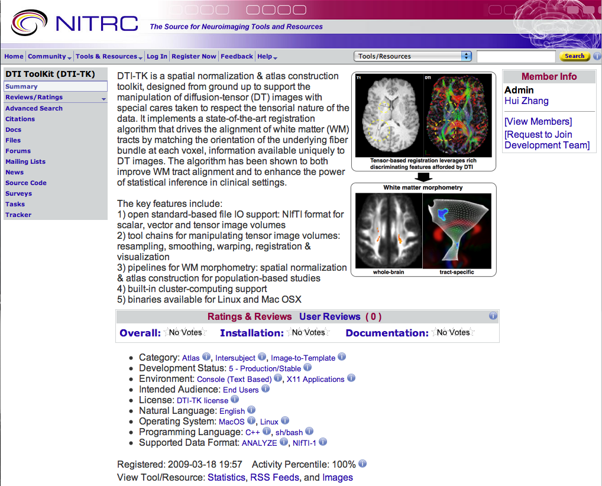This screenshot has height=486, width=602.
Task: Click the info icon next to Atlas category
Action: [206, 357]
